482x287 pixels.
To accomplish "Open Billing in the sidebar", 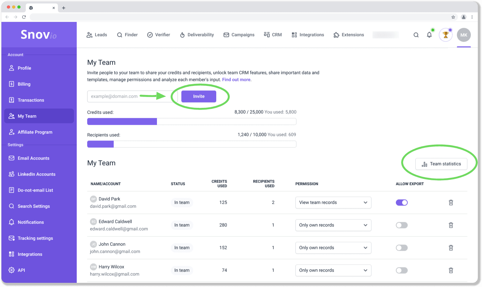I will click(x=24, y=84).
